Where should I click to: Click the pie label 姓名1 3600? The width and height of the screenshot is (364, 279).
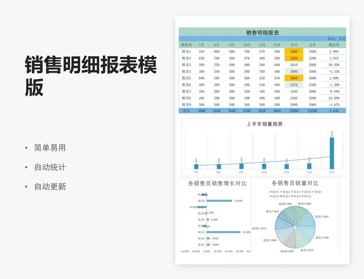[x=322, y=217]
